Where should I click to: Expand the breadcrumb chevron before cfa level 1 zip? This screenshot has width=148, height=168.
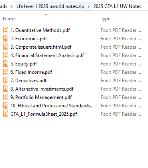coord(12,6)
